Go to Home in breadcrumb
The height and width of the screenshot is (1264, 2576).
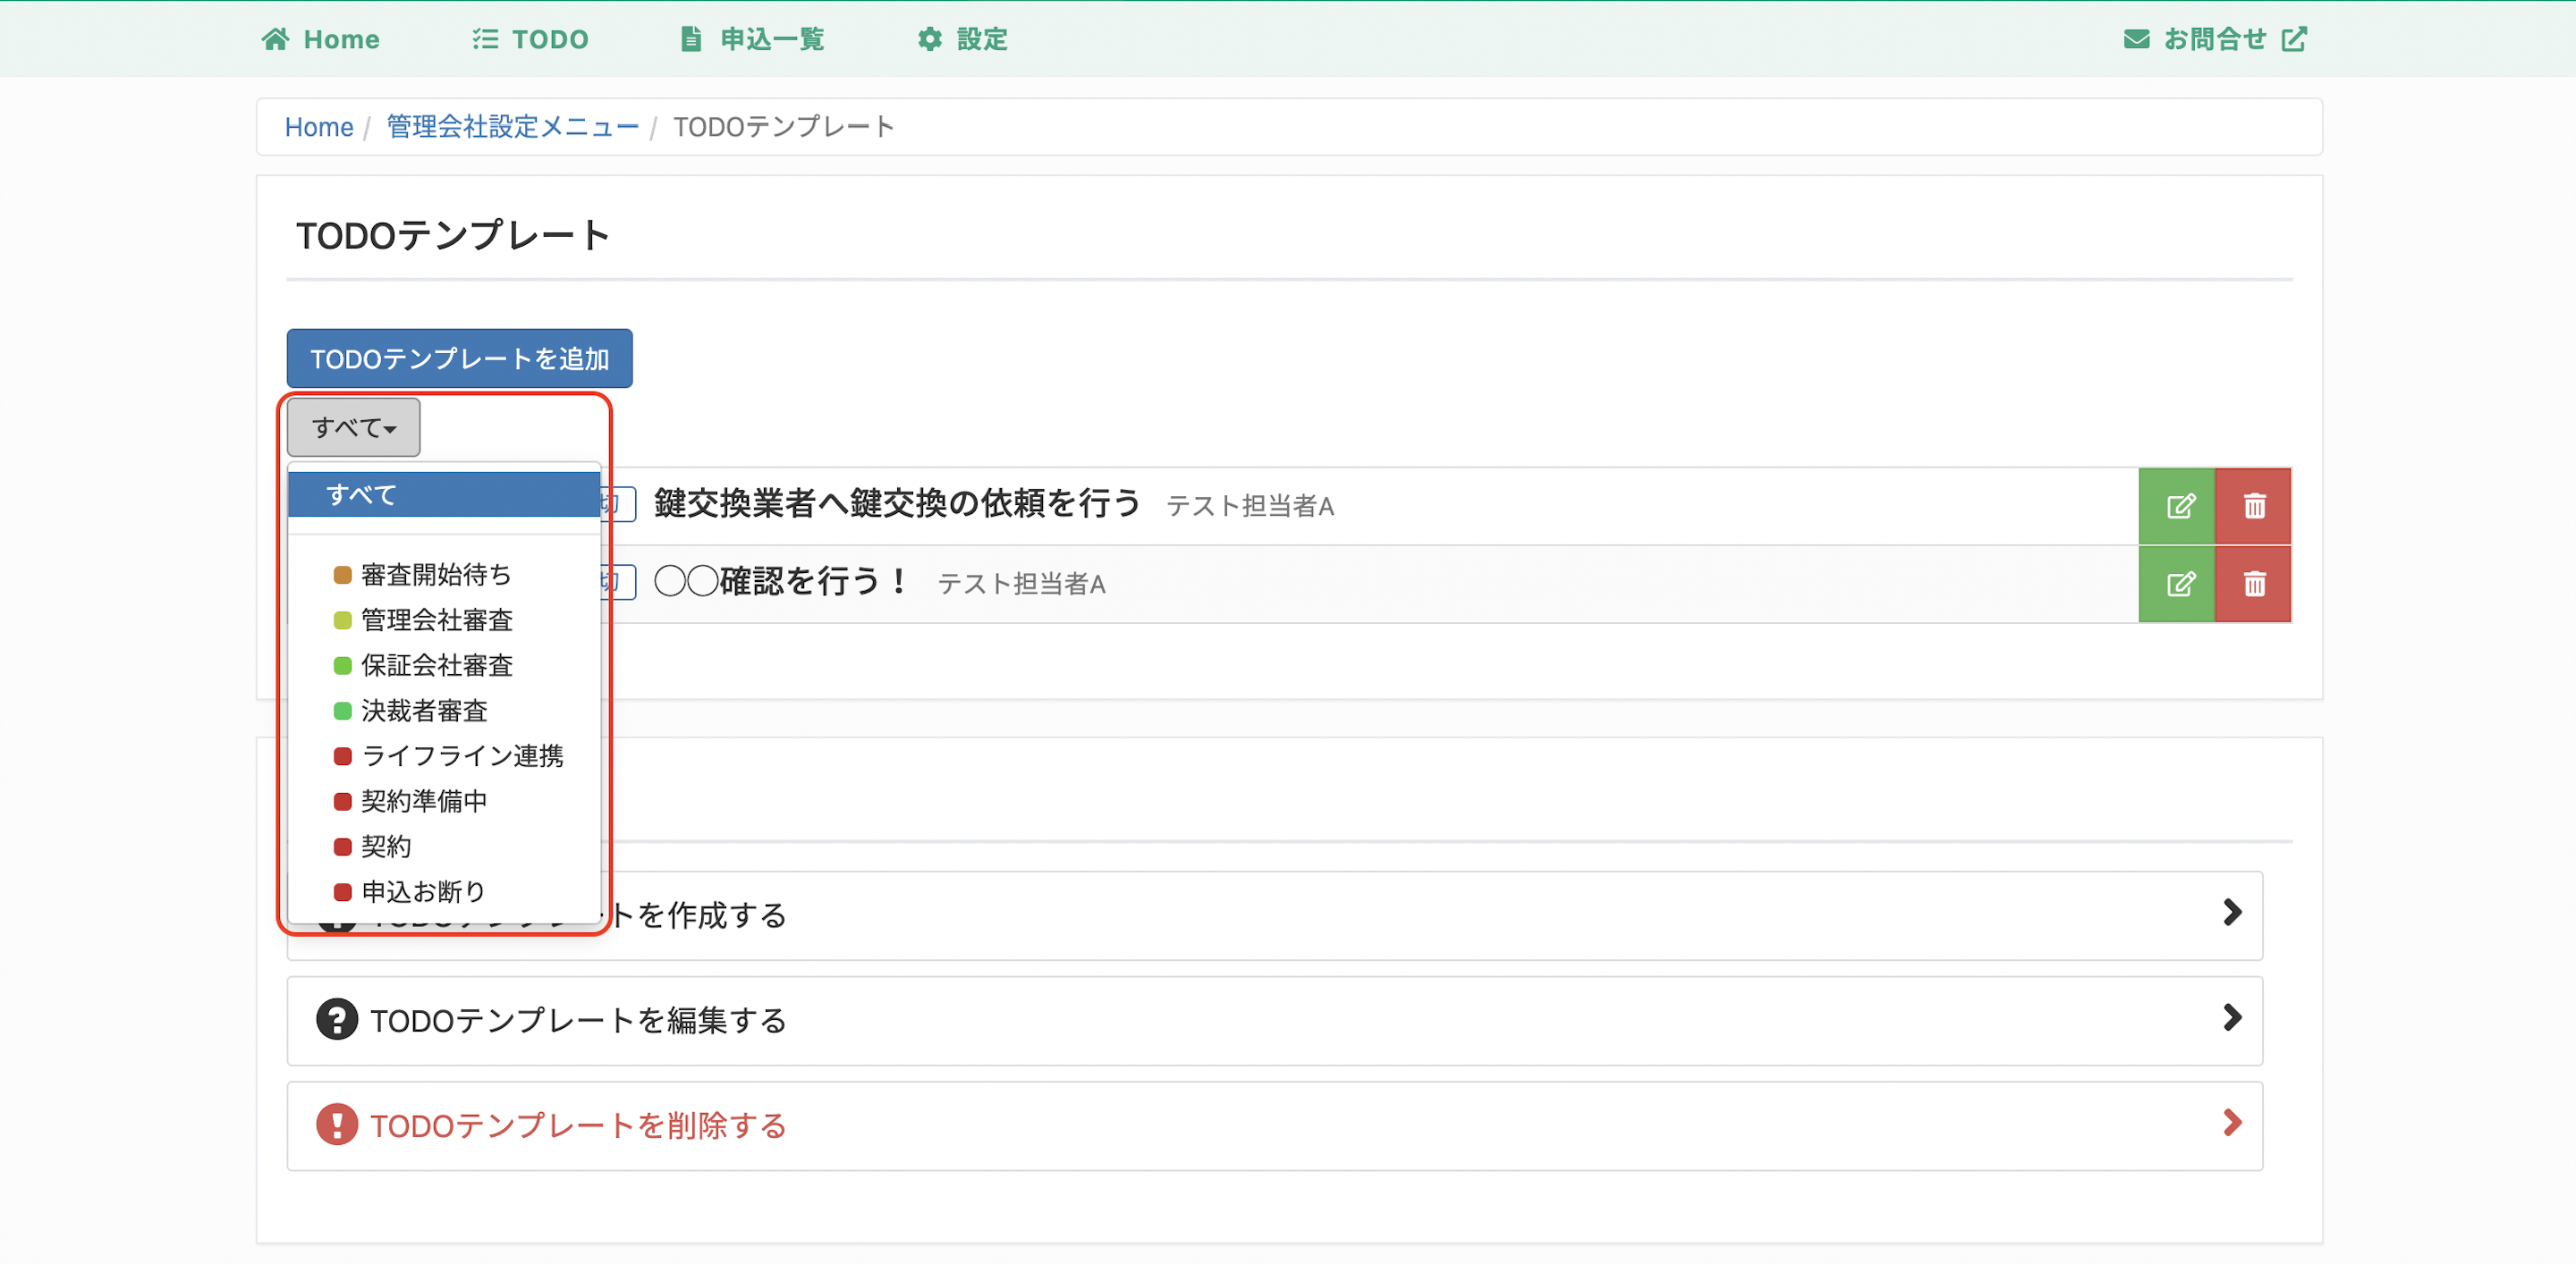coord(319,127)
